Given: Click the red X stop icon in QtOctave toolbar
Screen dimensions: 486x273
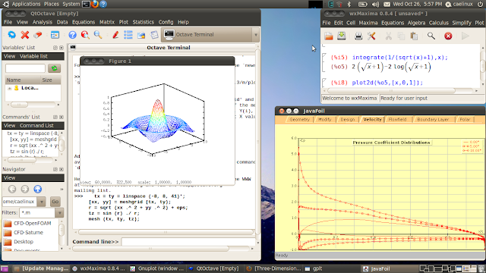Looking at the screenshot, I should click(25, 35).
